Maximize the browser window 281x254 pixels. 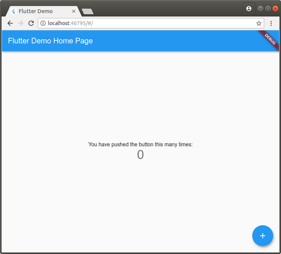pos(268,8)
